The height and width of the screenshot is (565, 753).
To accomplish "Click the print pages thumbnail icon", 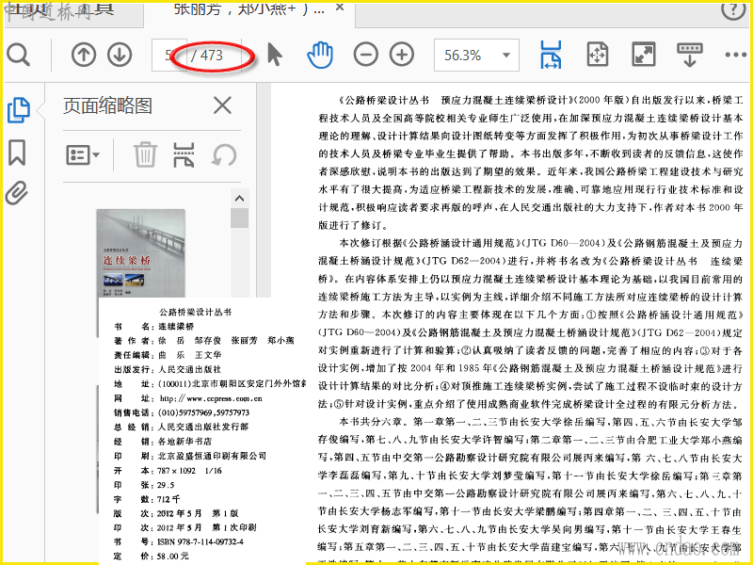I will [184, 154].
